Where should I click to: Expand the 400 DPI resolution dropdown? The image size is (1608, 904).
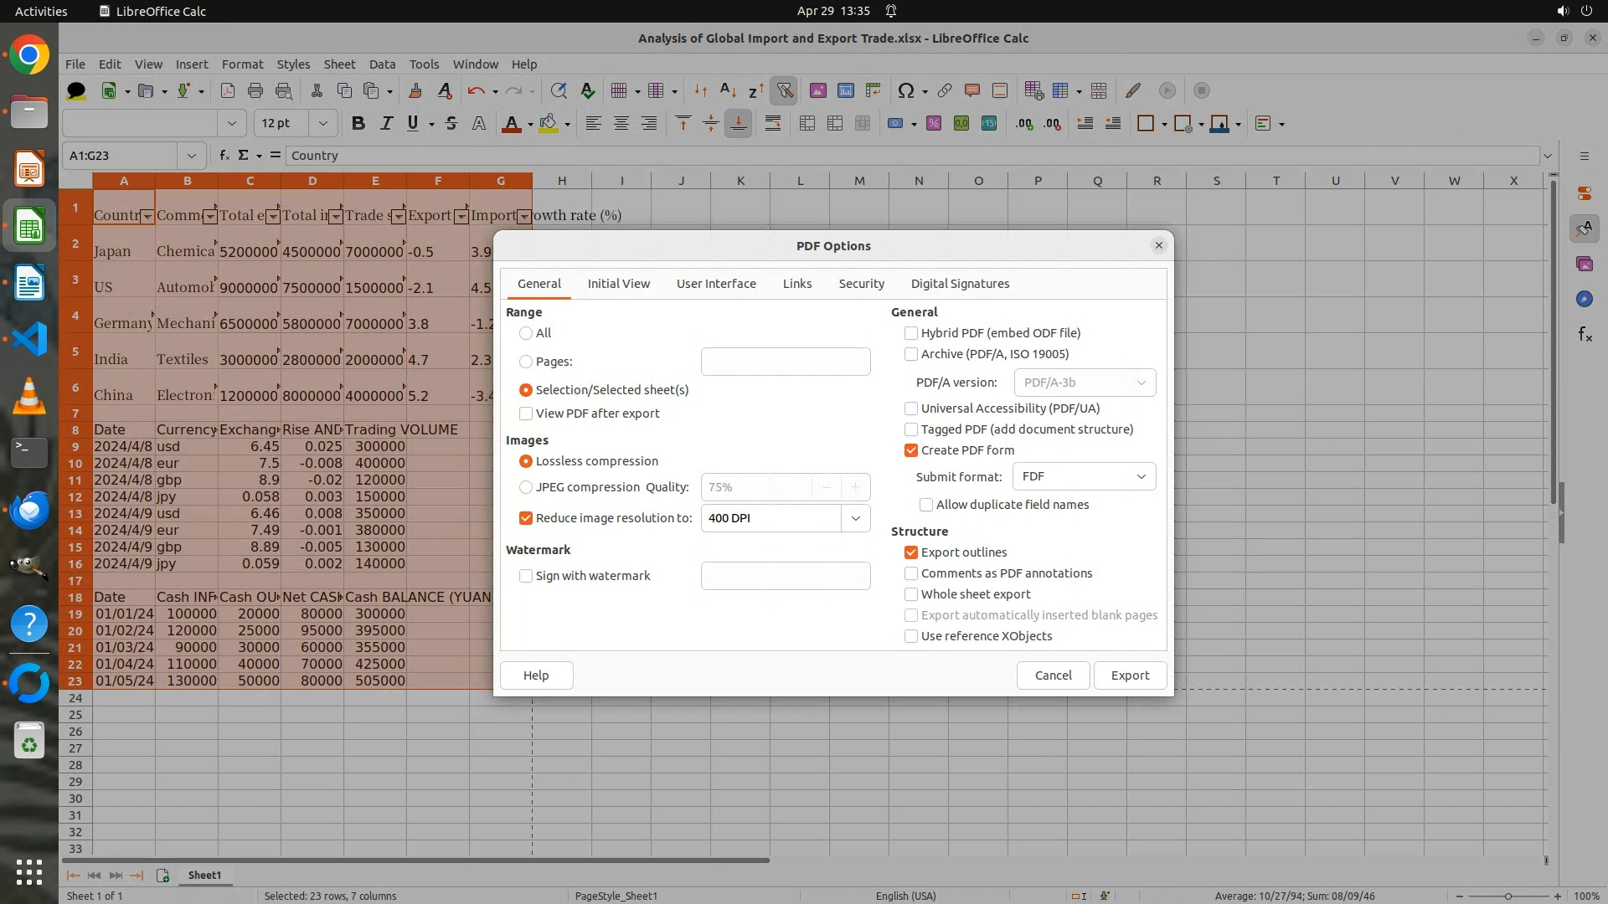click(855, 518)
